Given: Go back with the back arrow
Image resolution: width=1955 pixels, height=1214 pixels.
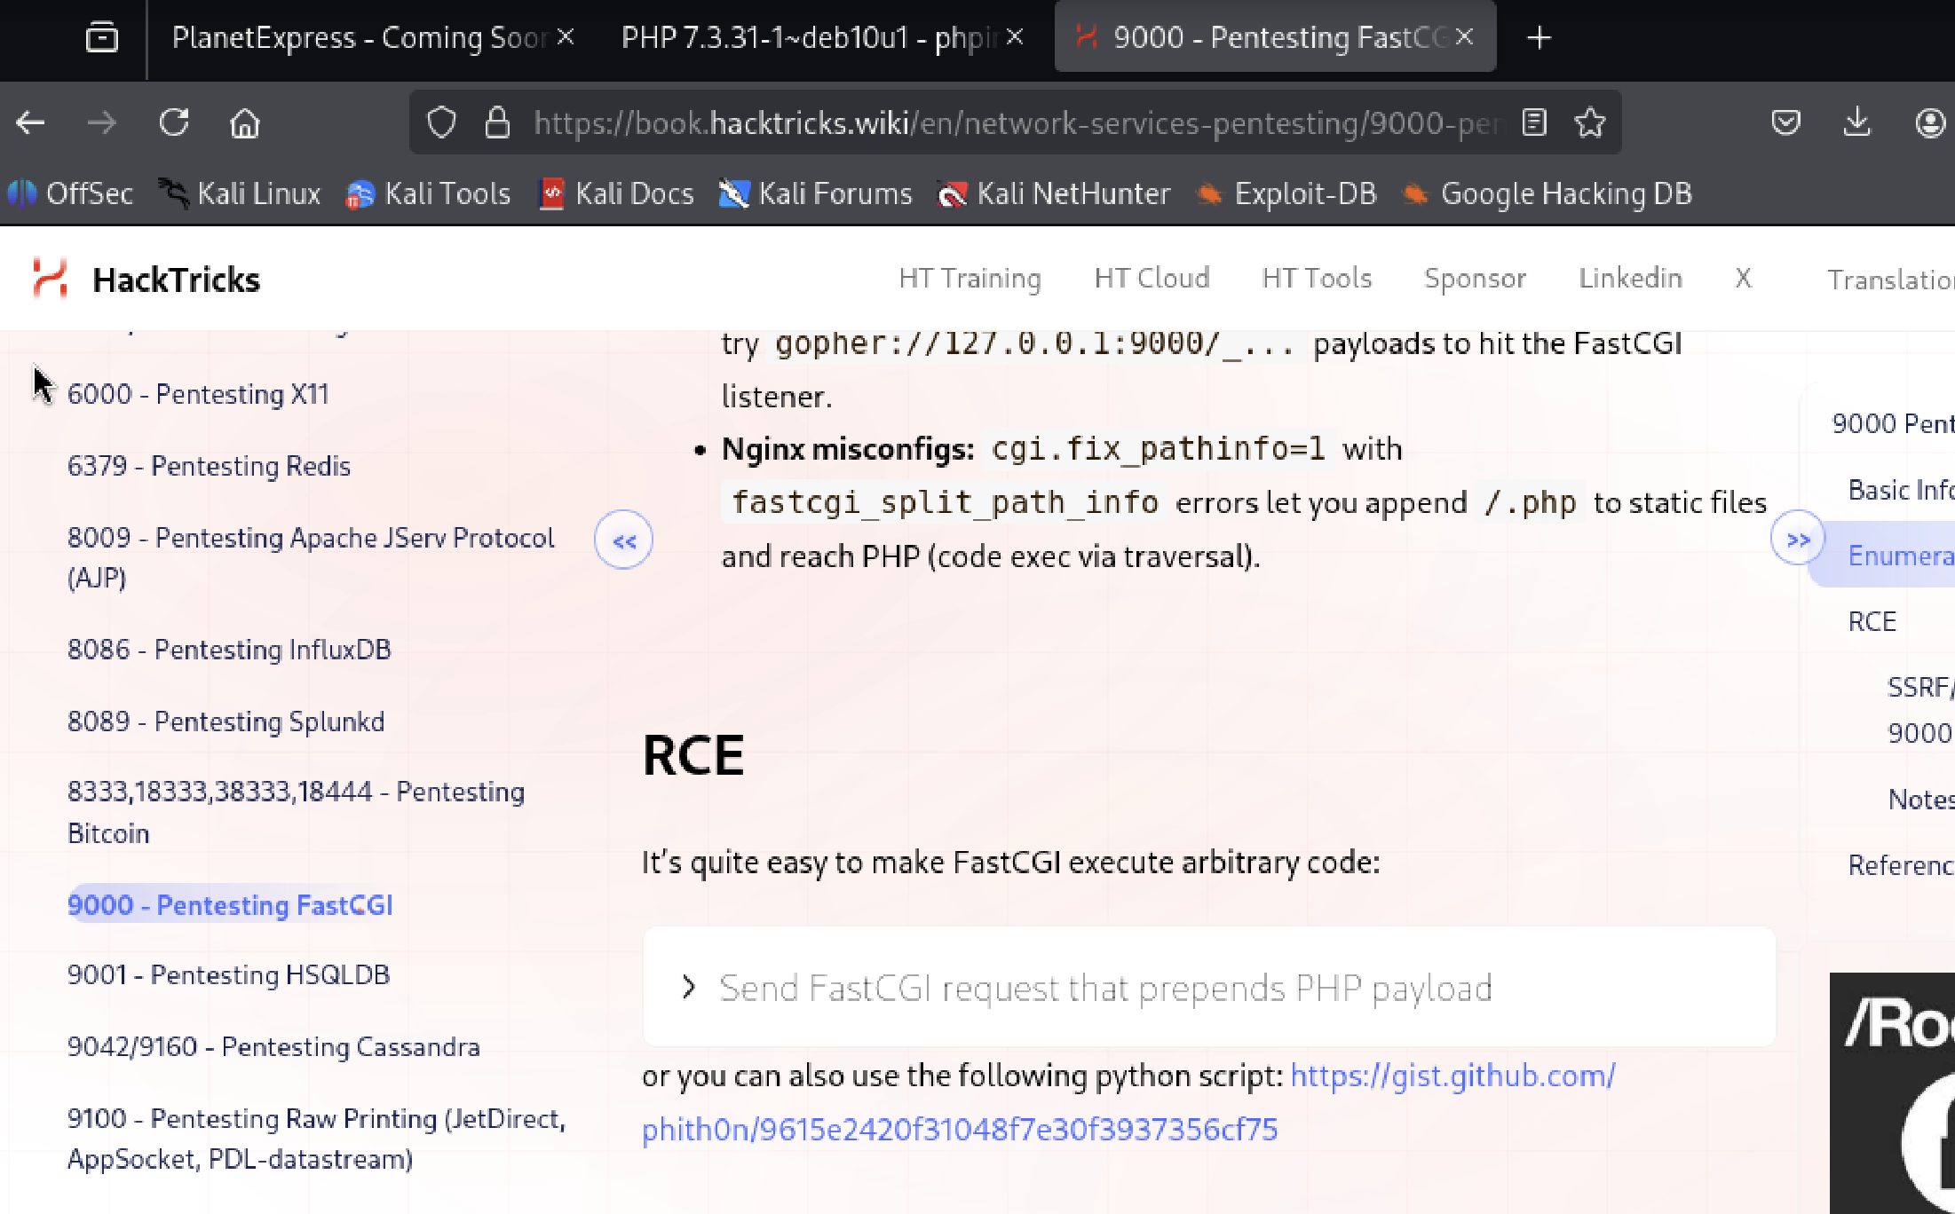Looking at the screenshot, I should 31,122.
